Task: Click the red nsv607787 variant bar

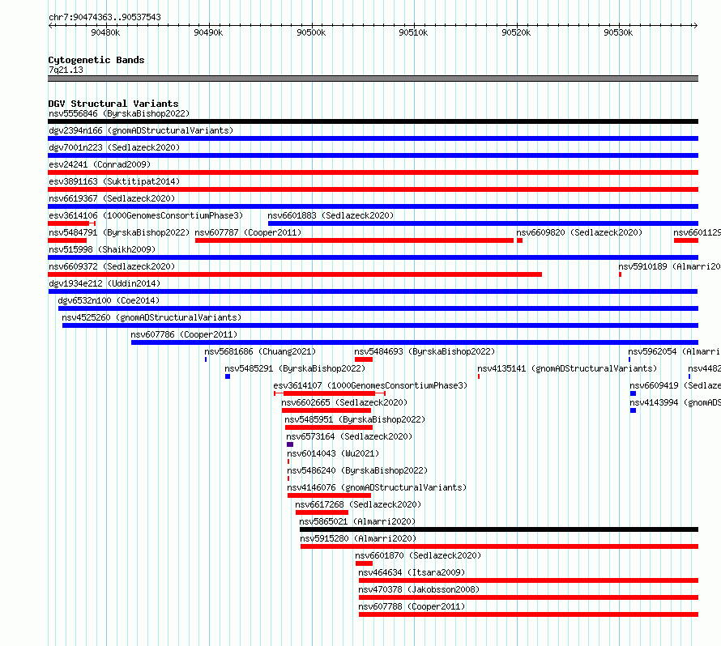Action: (x=354, y=240)
